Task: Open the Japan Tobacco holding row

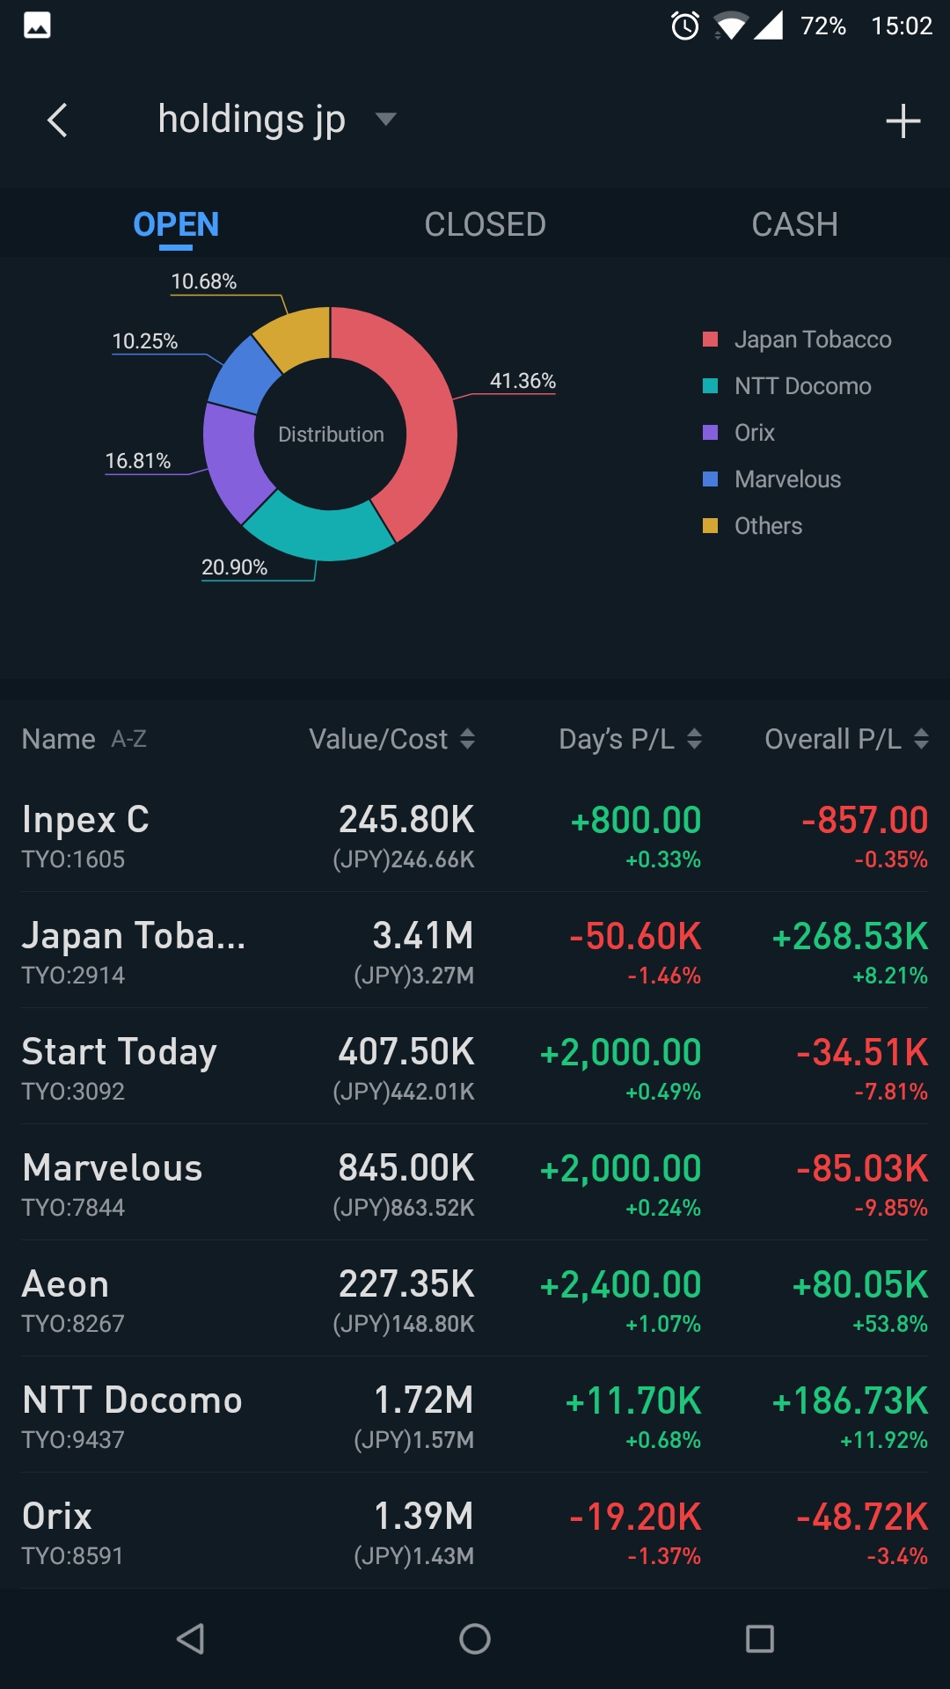Action: [x=475, y=950]
